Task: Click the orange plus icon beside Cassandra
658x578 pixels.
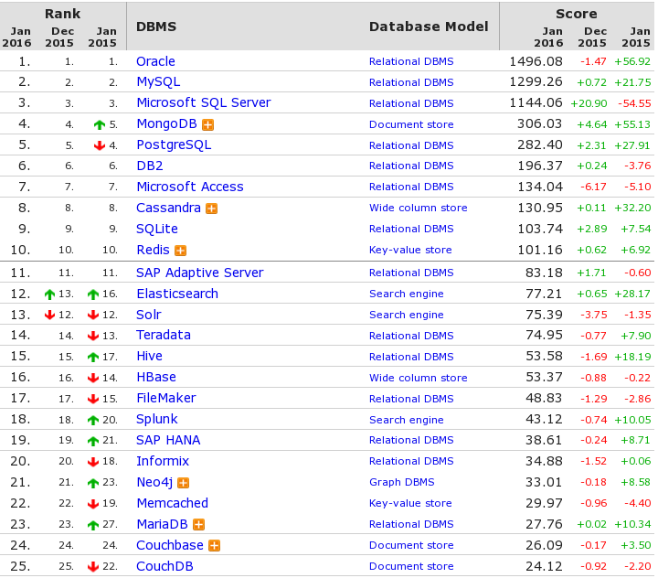Action: [x=211, y=209]
